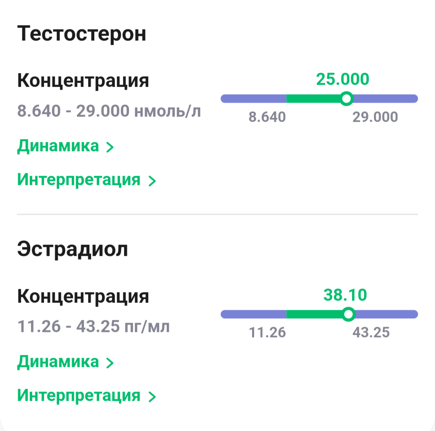Image resolution: width=435 pixels, height=431 pixels.
Task: Click the testosterone range circle marker
Action: coord(346,98)
